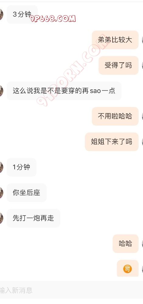Select the "1分钟" message bubble

(x=22, y=167)
